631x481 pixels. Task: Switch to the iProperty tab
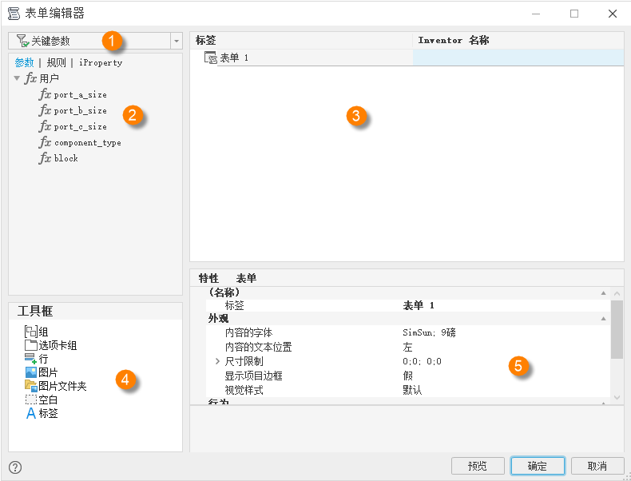[x=101, y=62]
